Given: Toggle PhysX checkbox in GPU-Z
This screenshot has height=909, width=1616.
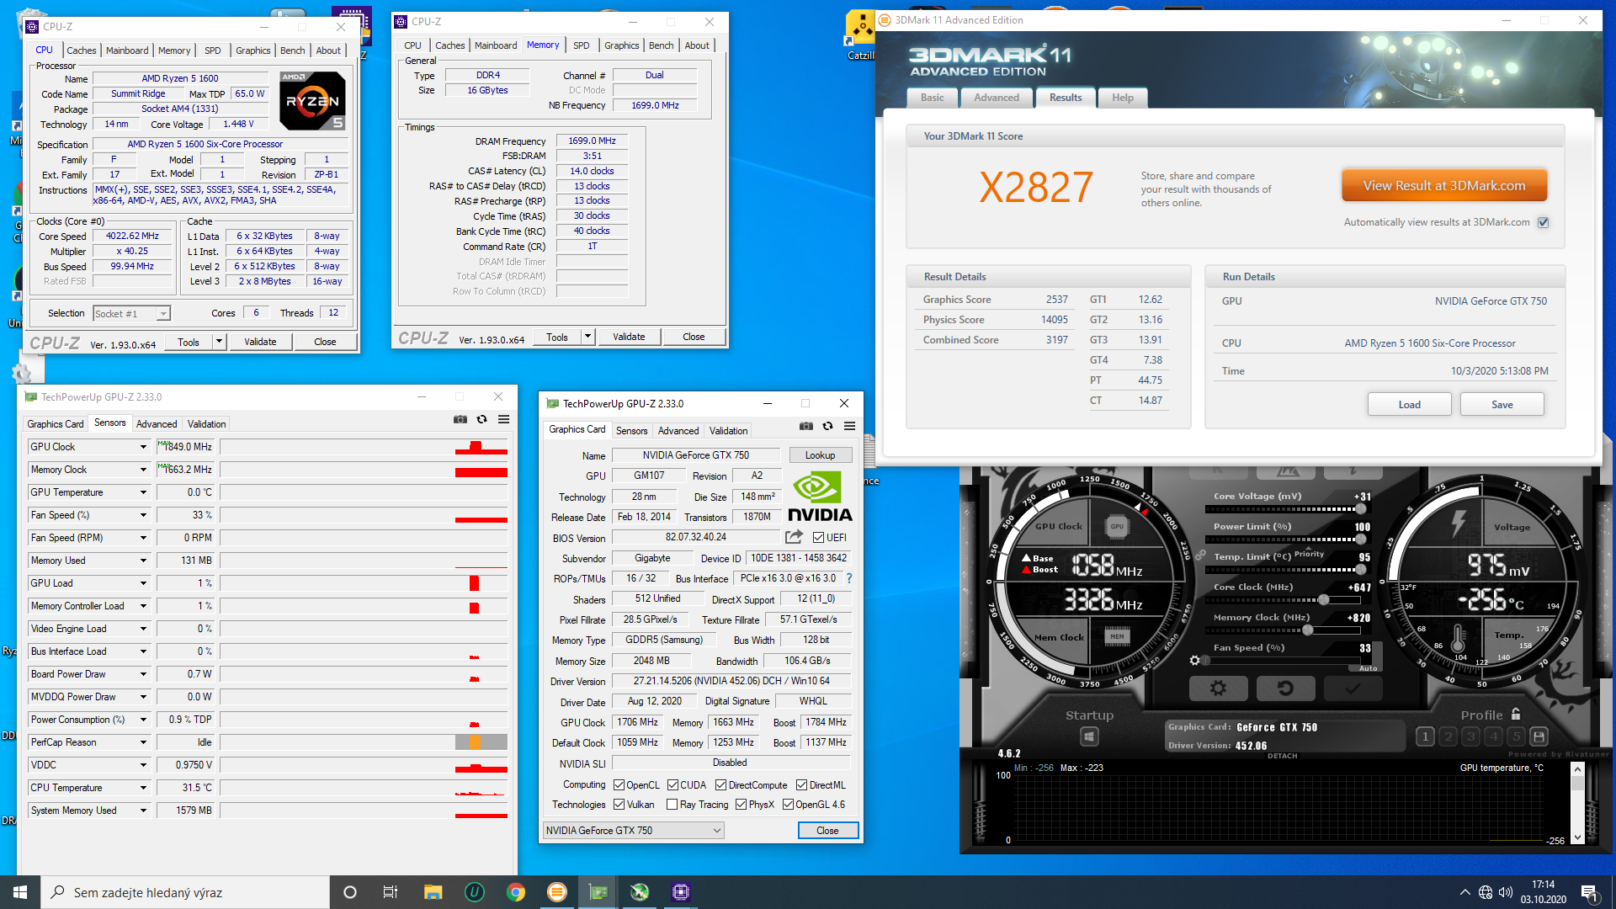Looking at the screenshot, I should (742, 805).
